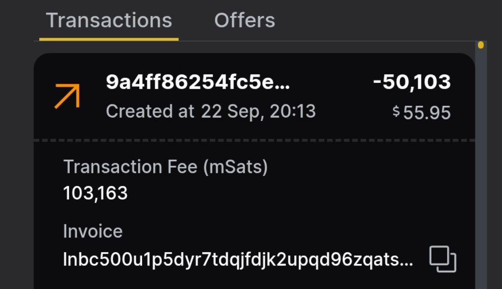Image resolution: width=502 pixels, height=289 pixels.
Task: Click the Invoice field label
Action: click(93, 231)
